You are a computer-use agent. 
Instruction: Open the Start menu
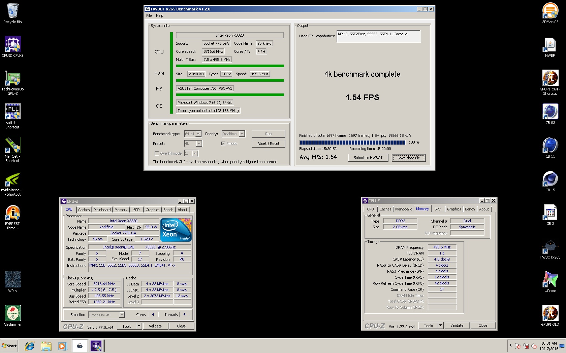coord(9,346)
